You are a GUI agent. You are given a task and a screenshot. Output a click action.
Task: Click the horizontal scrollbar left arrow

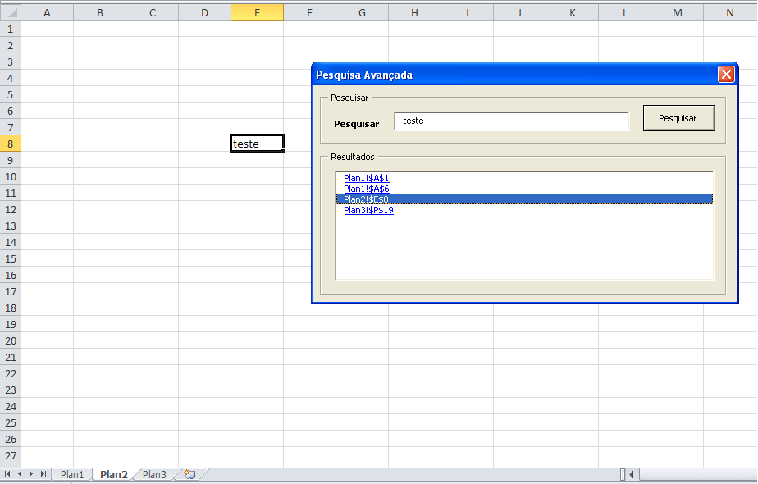[x=632, y=474]
